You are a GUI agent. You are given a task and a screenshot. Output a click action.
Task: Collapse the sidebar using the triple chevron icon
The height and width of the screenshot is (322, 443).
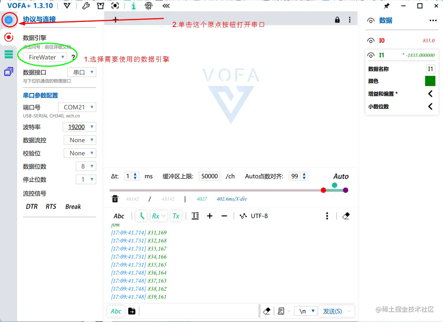point(165,6)
